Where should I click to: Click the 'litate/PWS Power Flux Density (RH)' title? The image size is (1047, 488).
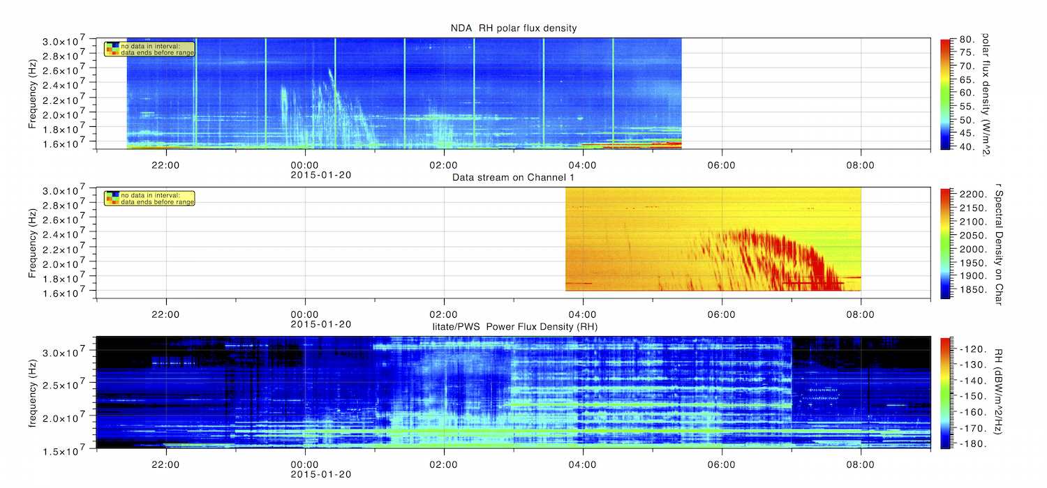click(x=513, y=326)
